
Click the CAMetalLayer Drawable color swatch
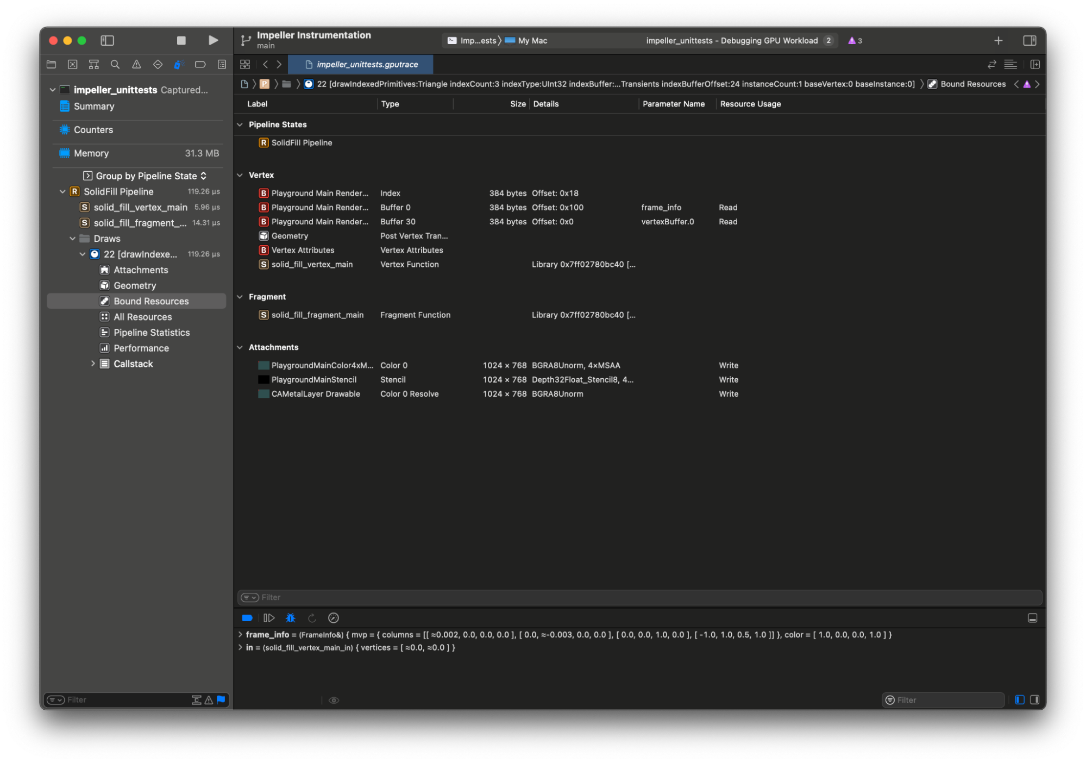click(x=262, y=393)
